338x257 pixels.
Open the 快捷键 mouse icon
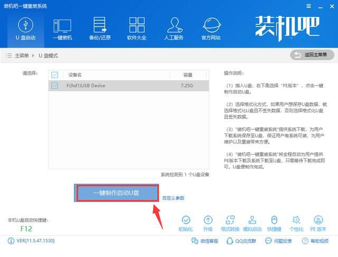(274, 224)
